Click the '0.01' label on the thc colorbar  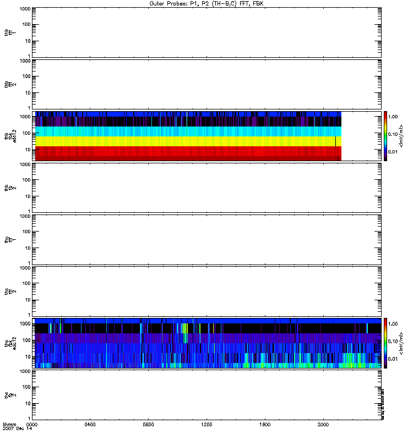pos(393,359)
